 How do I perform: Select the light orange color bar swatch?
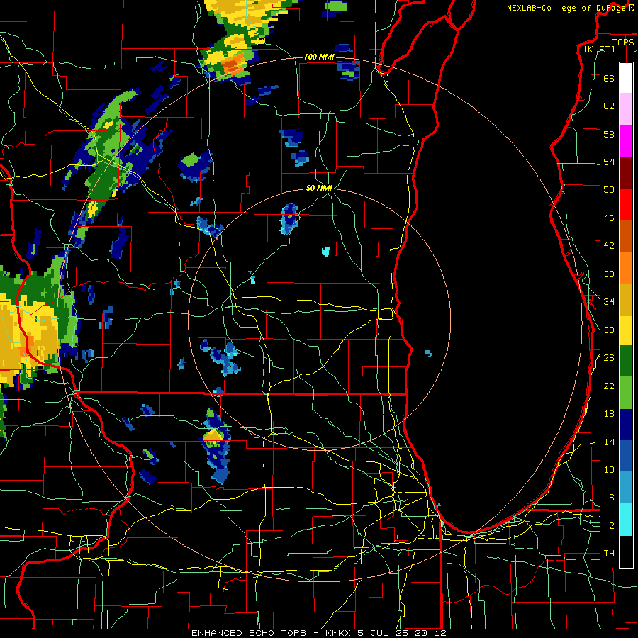click(626, 267)
